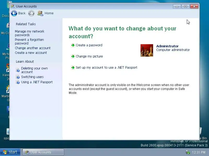Image resolution: width=209 pixels, height=156 pixels.
Task: Click the User Accounts window title text
Action: pyautogui.click(x=26, y=6)
